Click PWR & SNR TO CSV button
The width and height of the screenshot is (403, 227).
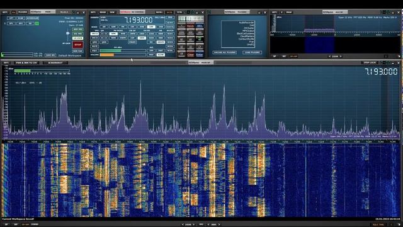[x=26, y=62]
